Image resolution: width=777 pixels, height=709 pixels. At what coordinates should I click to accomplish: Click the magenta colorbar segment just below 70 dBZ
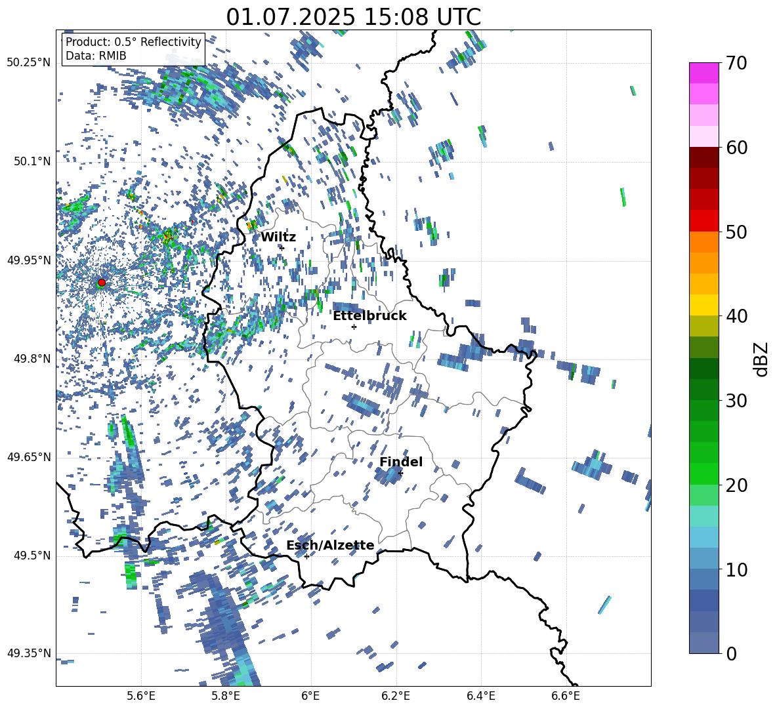703,73
